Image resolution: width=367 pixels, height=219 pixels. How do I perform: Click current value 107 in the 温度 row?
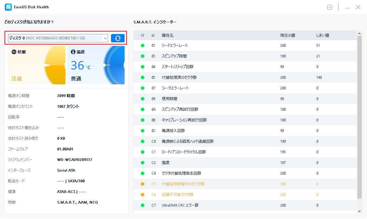coord(283,163)
